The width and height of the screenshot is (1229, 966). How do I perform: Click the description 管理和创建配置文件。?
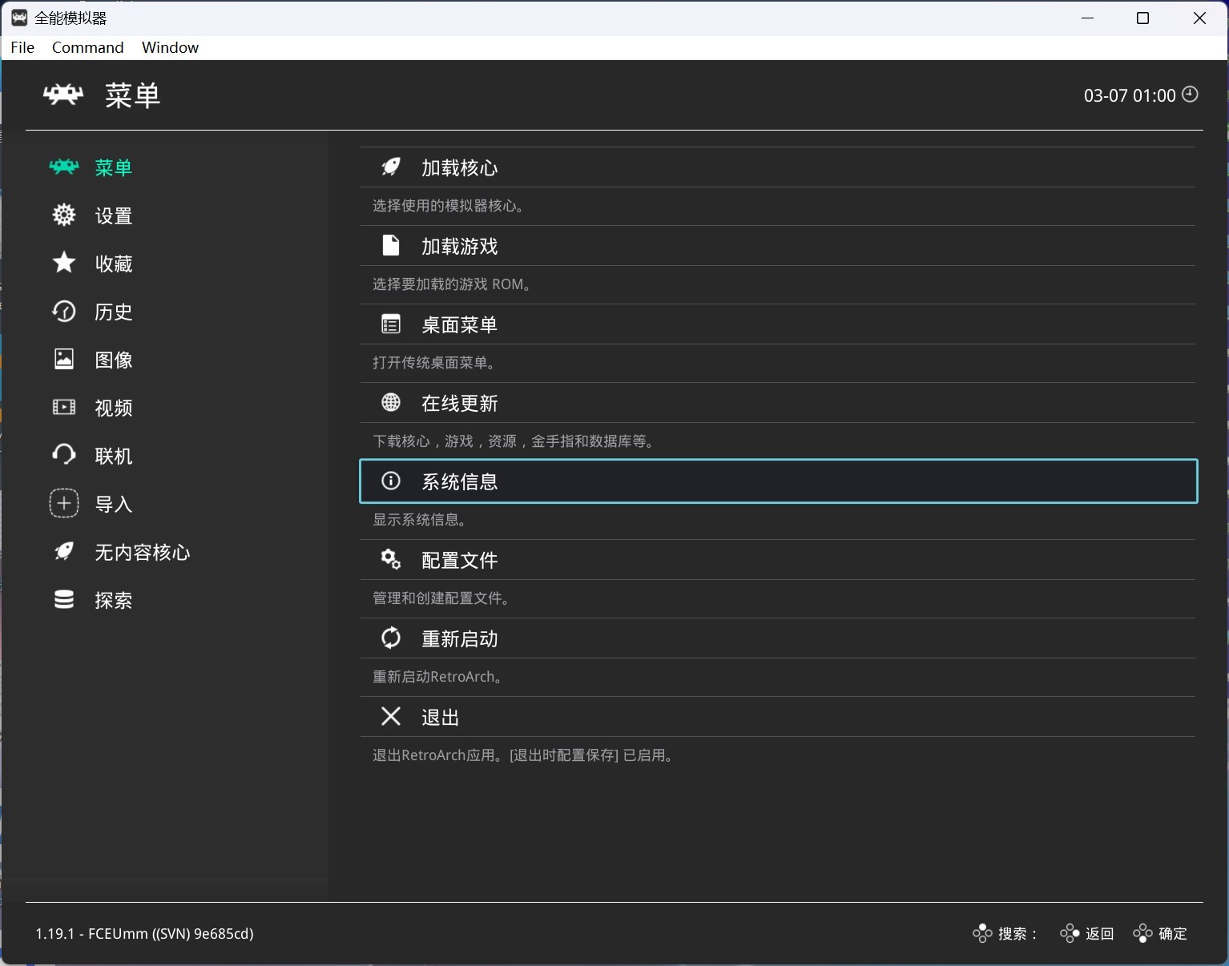point(442,598)
